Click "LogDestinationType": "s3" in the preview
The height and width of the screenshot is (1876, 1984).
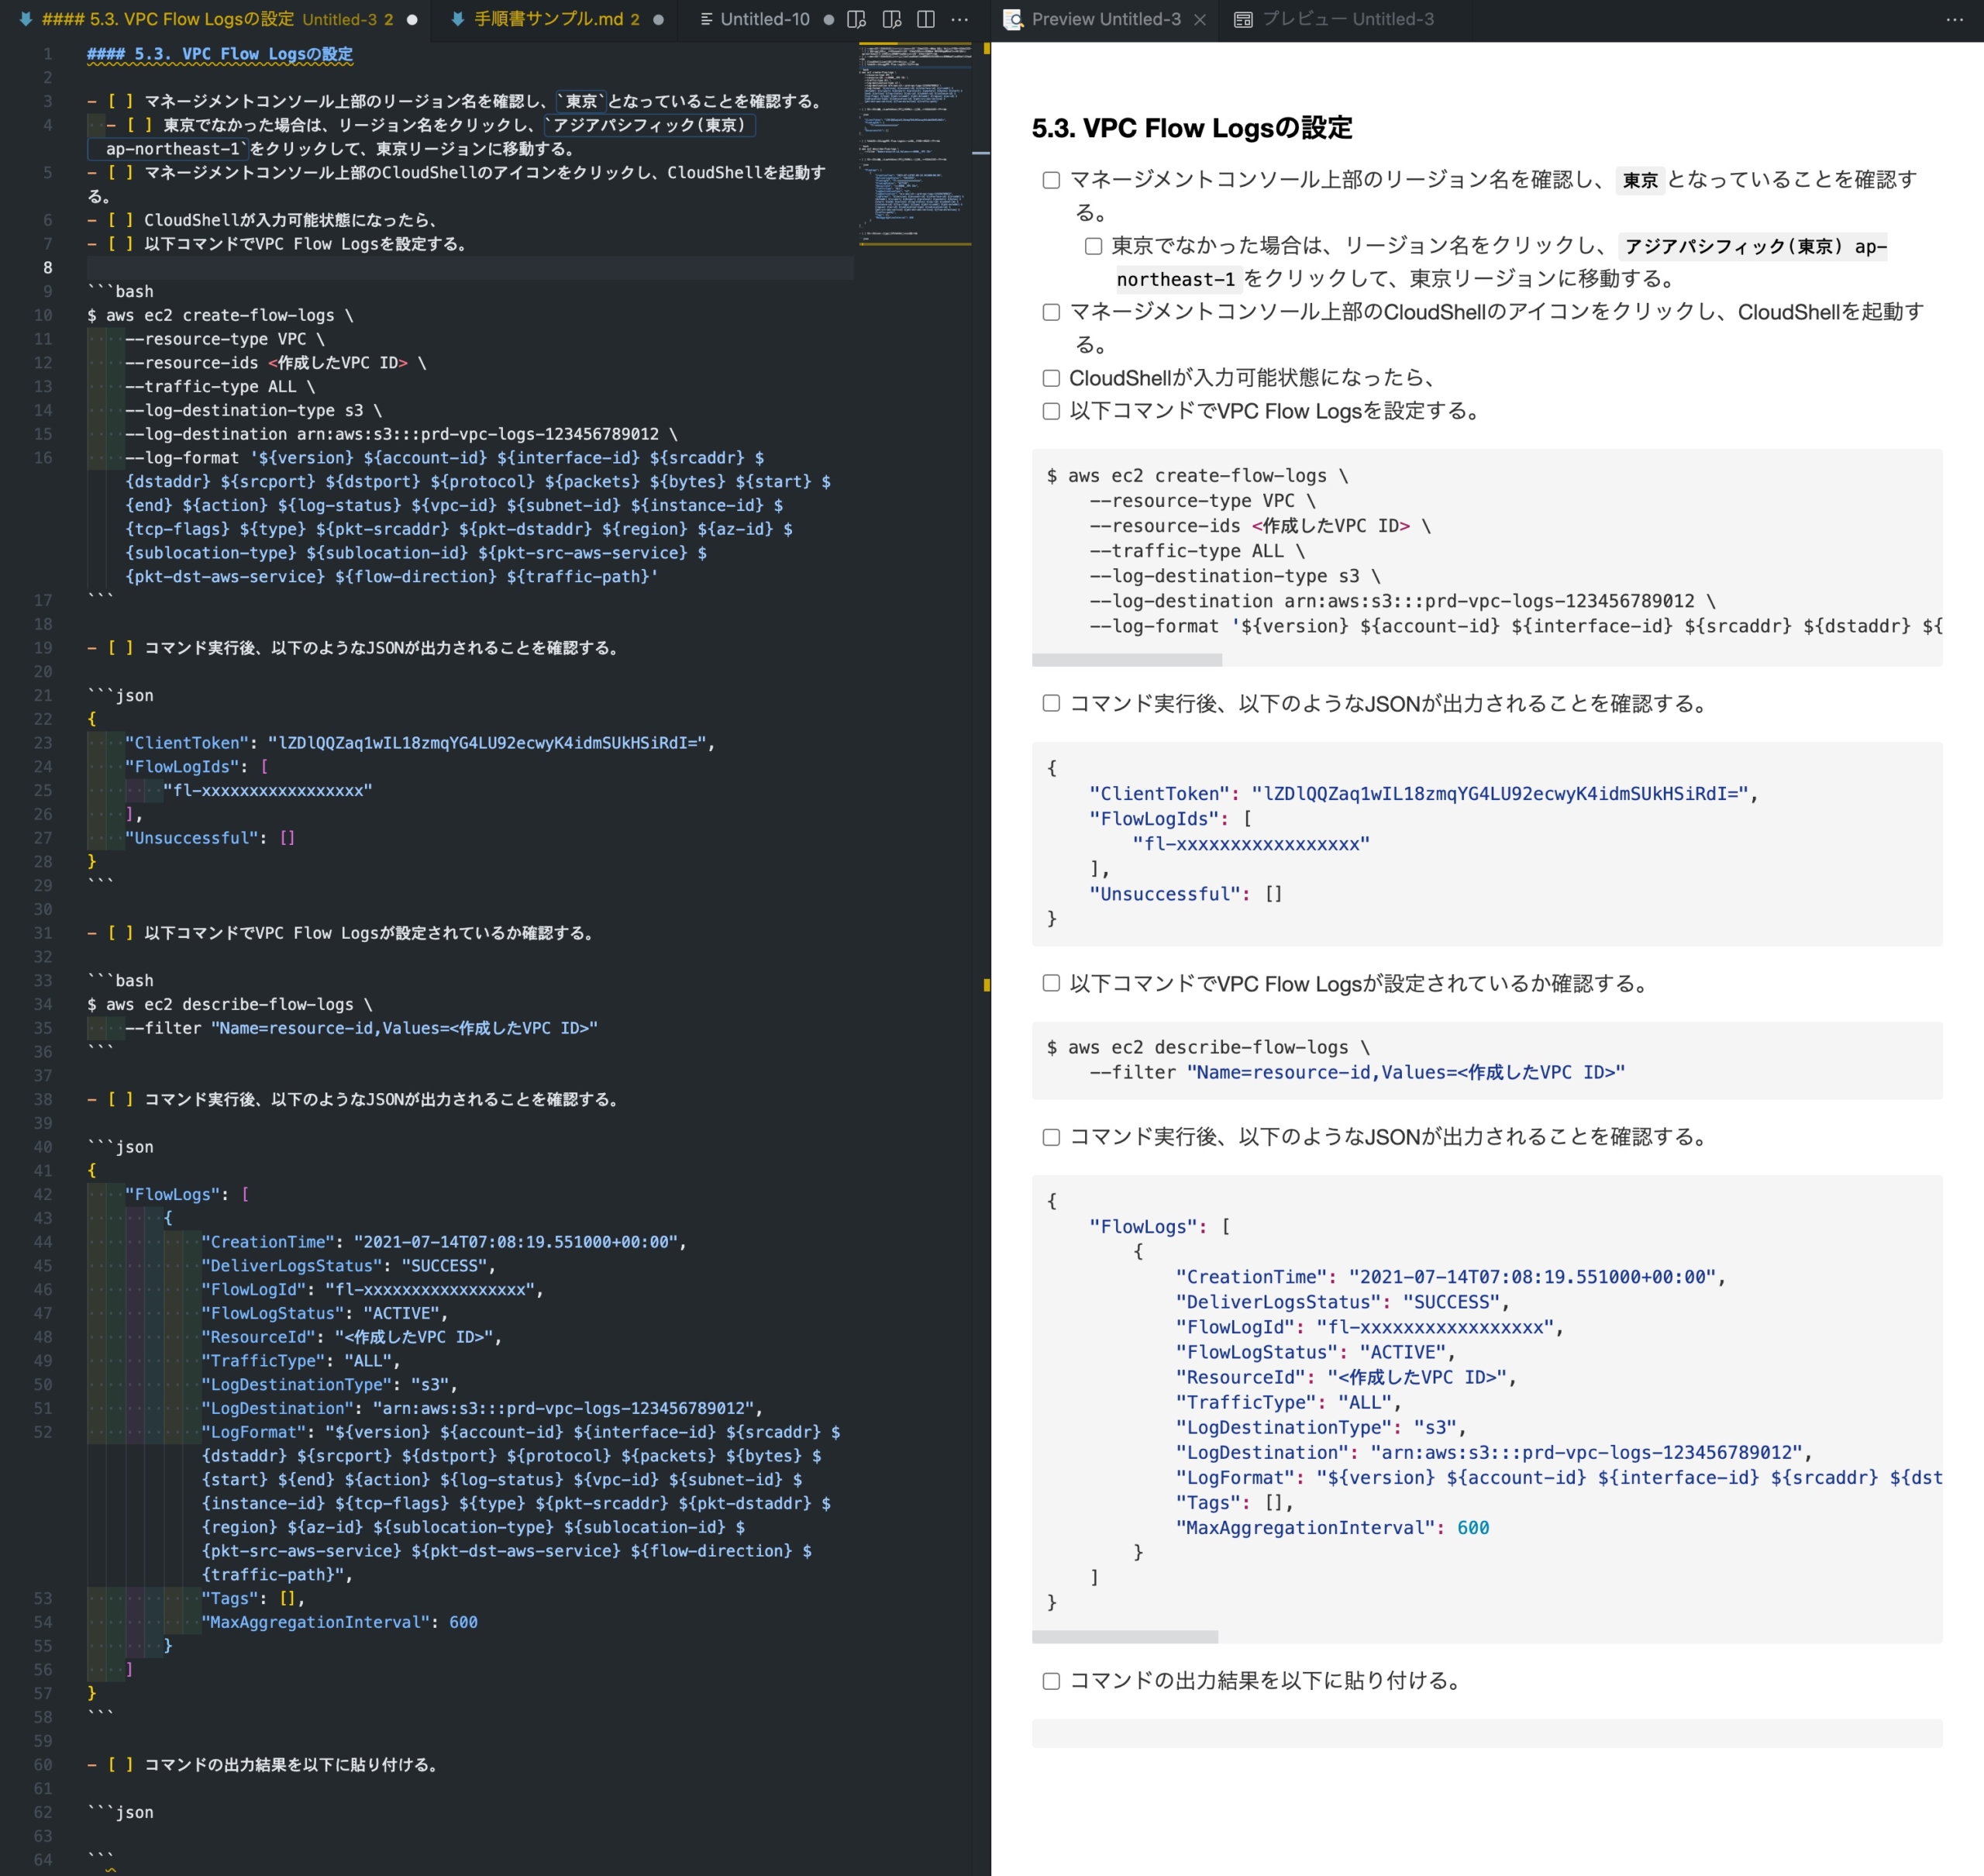[x=1319, y=1427]
